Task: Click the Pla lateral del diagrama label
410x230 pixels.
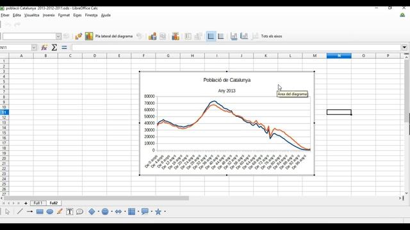Action: click(x=114, y=36)
